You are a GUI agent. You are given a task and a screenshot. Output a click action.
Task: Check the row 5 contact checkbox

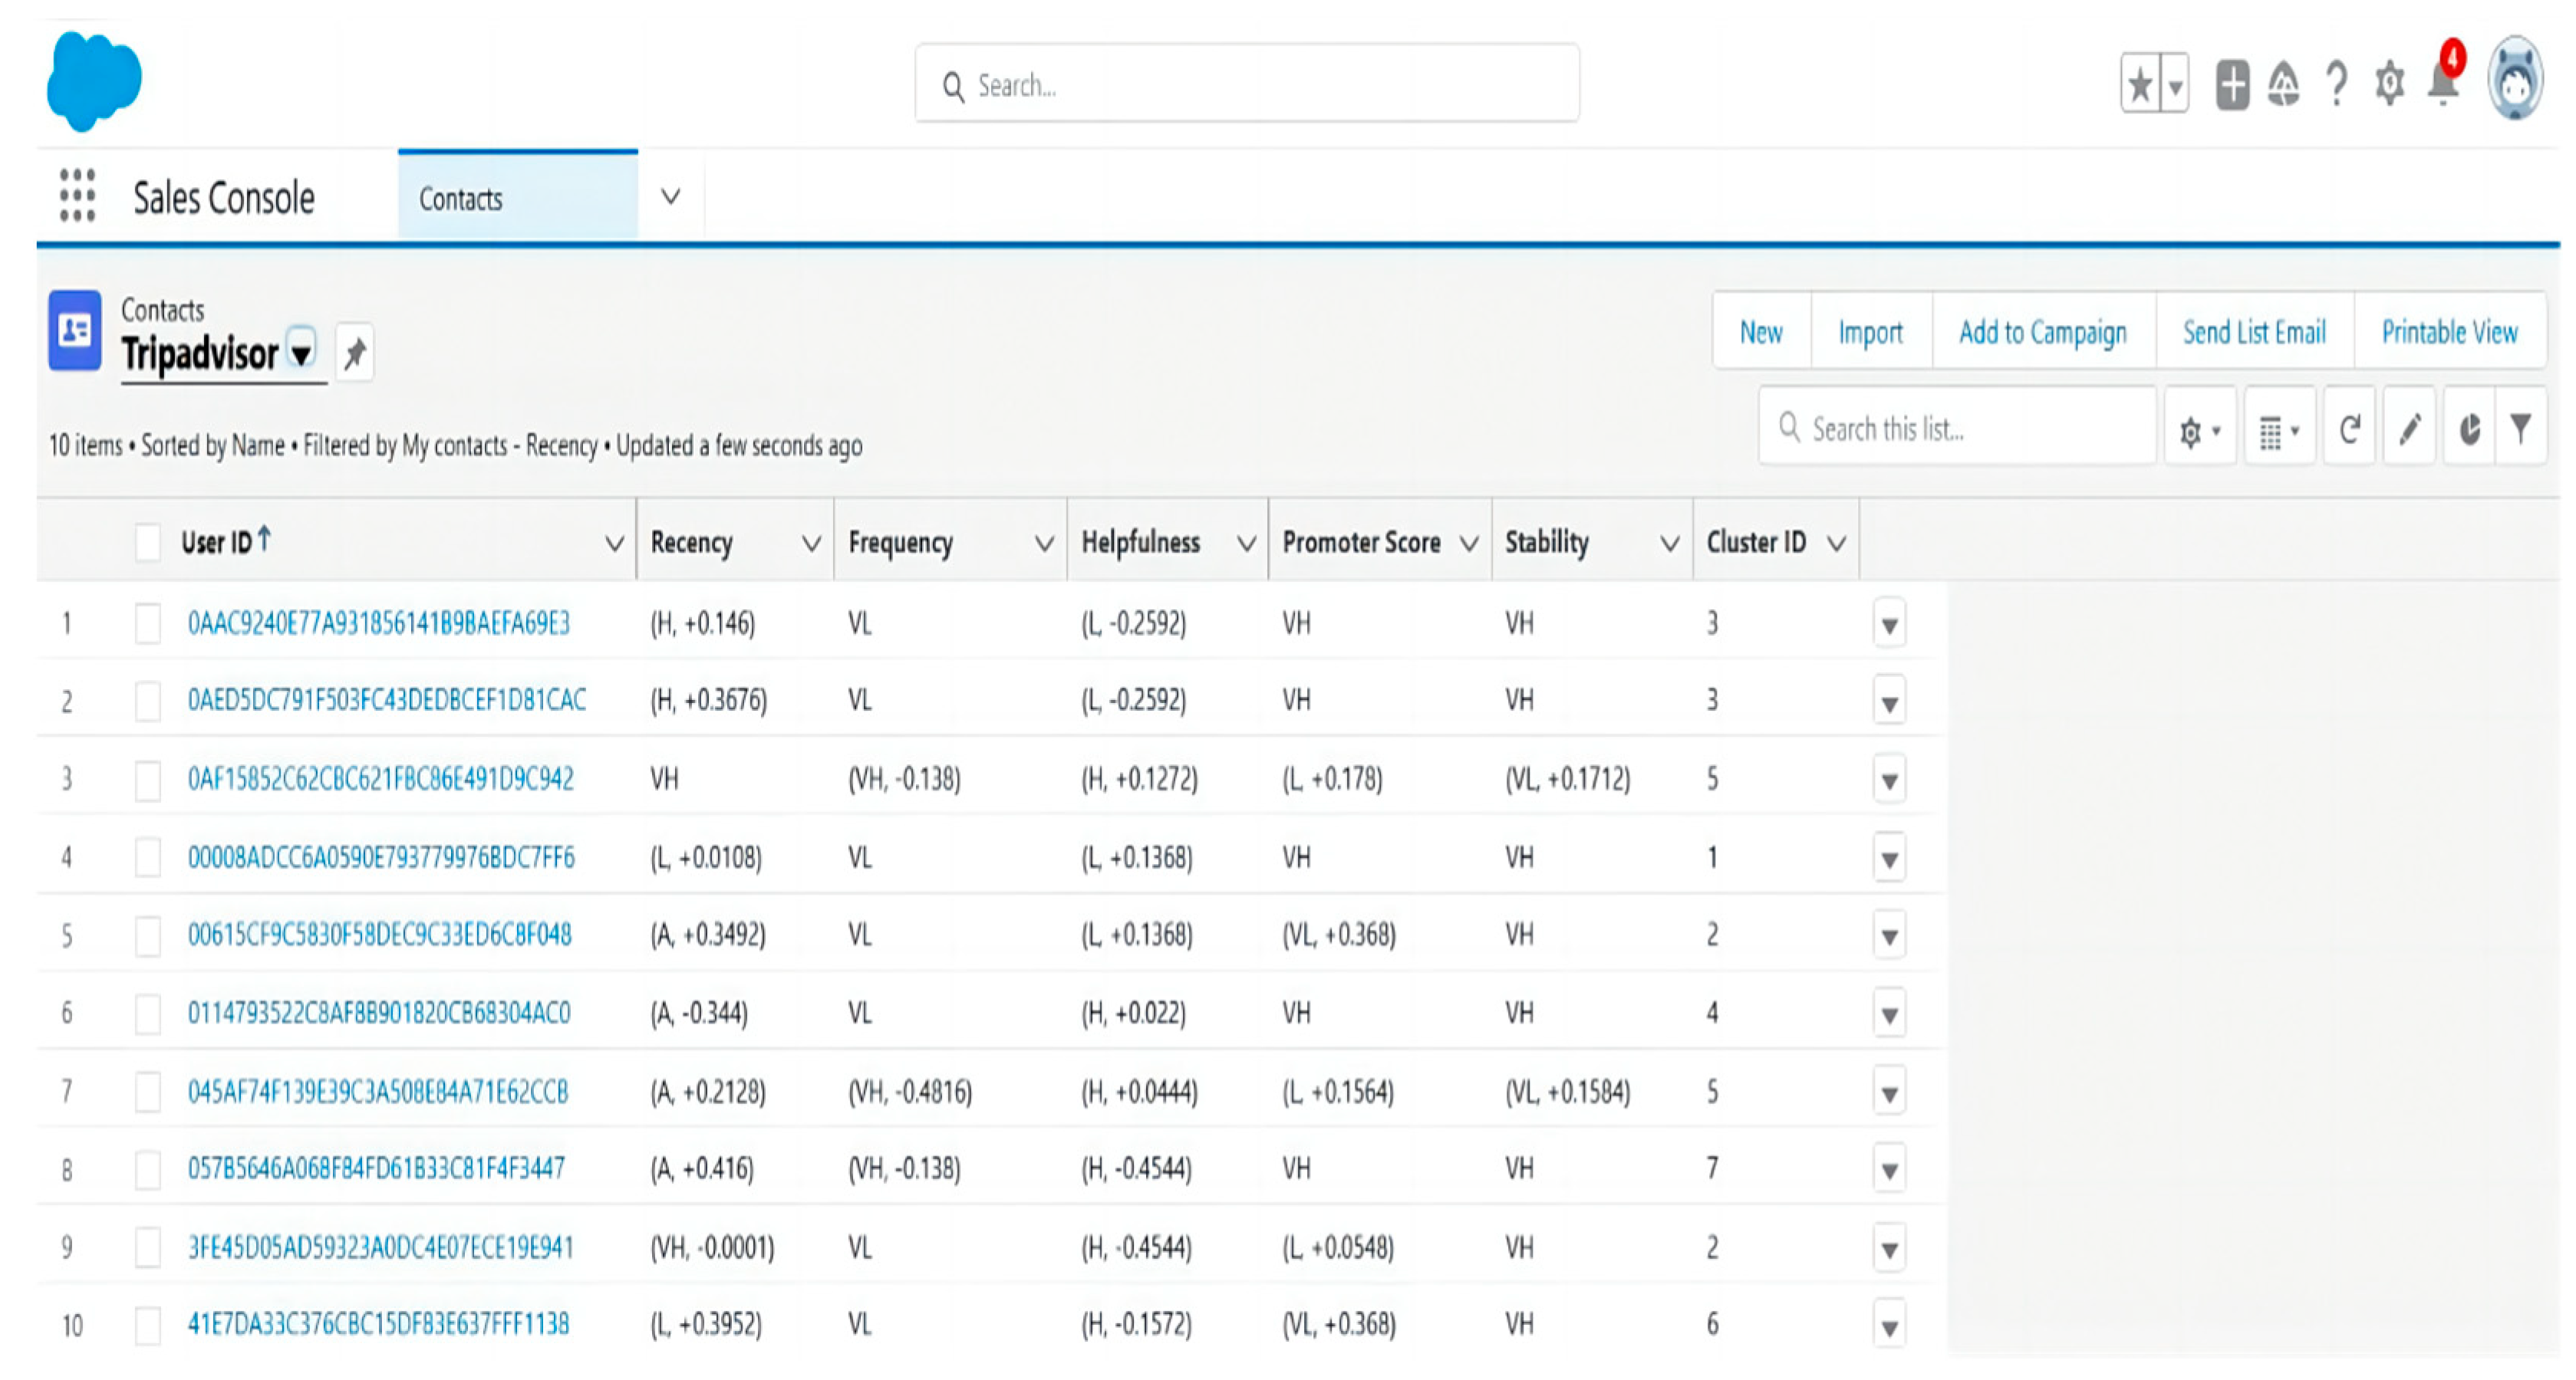click(148, 935)
